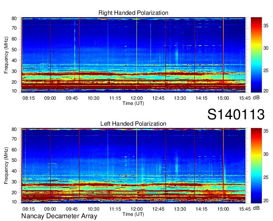Click the 80 MHz tick of Left Handed plot
Image resolution: width=273 pixels, height=221 pixels.
14,129
